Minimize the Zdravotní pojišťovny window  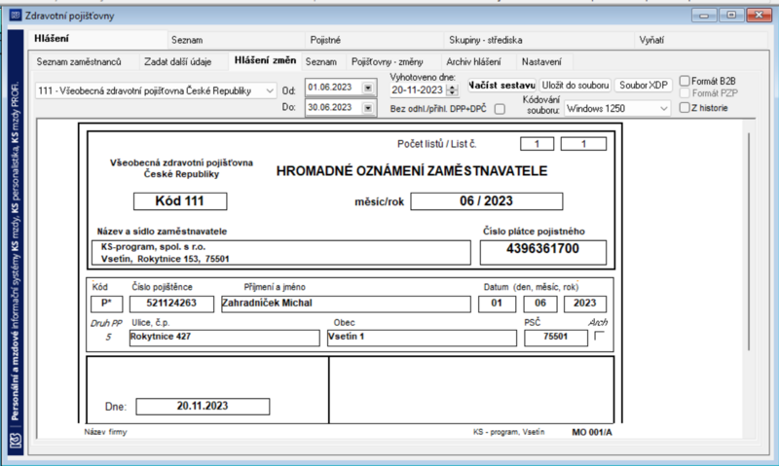[x=704, y=16]
